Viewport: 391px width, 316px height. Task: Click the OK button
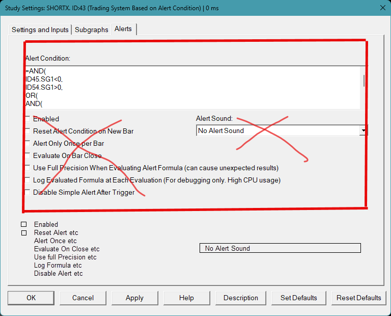[31, 298]
